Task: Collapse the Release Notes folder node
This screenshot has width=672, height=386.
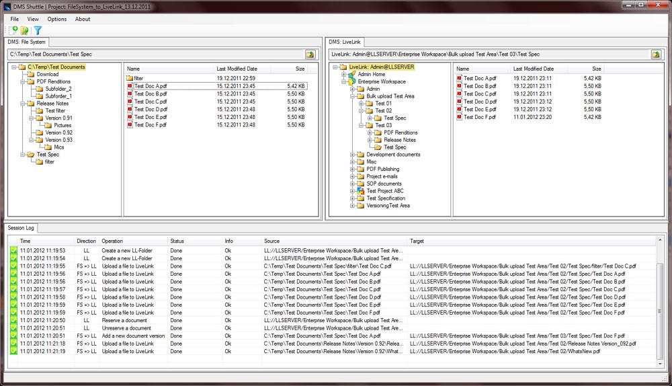Action: point(22,104)
